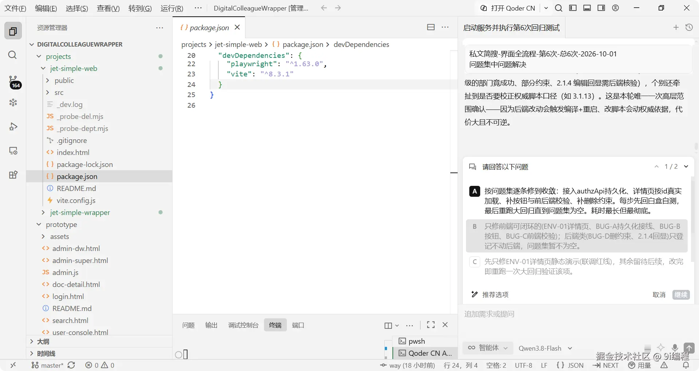Viewport: 699px width, 371px height.
Task: Split the terminal
Action: (x=388, y=326)
